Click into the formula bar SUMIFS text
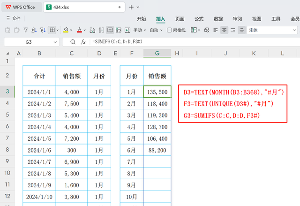Image resolution: width=300 pixels, height=206 pixels. coord(117,42)
